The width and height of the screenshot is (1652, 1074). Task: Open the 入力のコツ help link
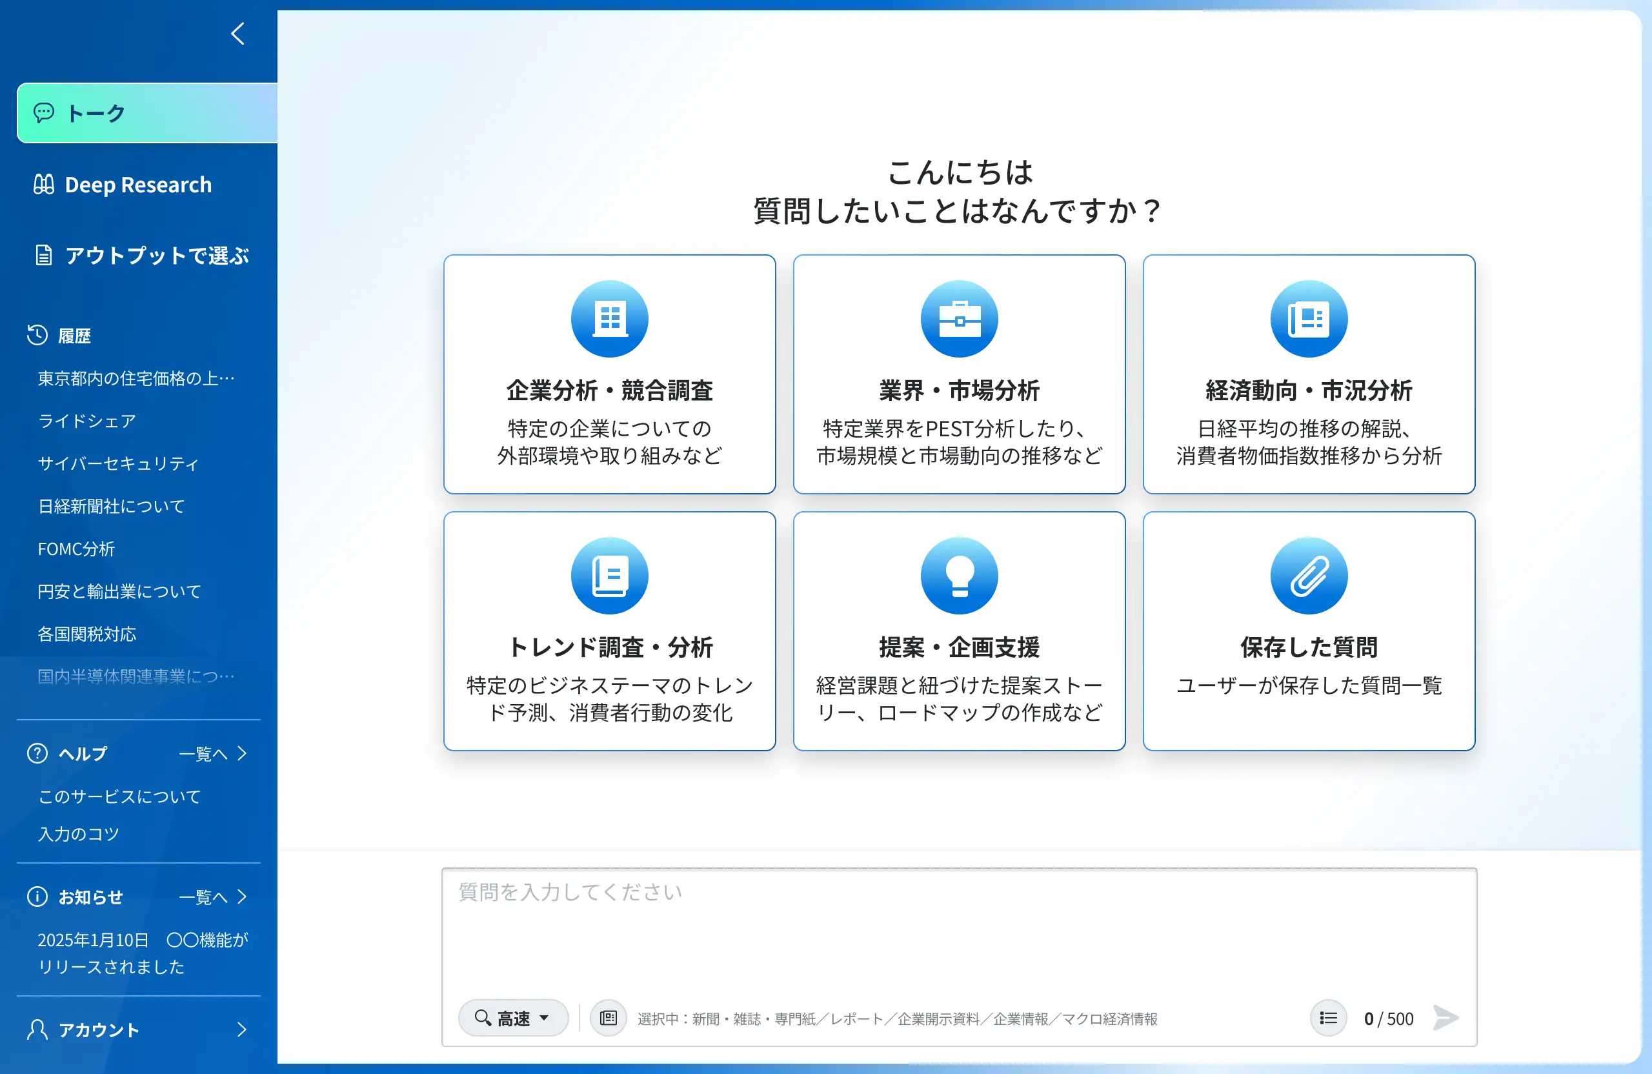79,833
